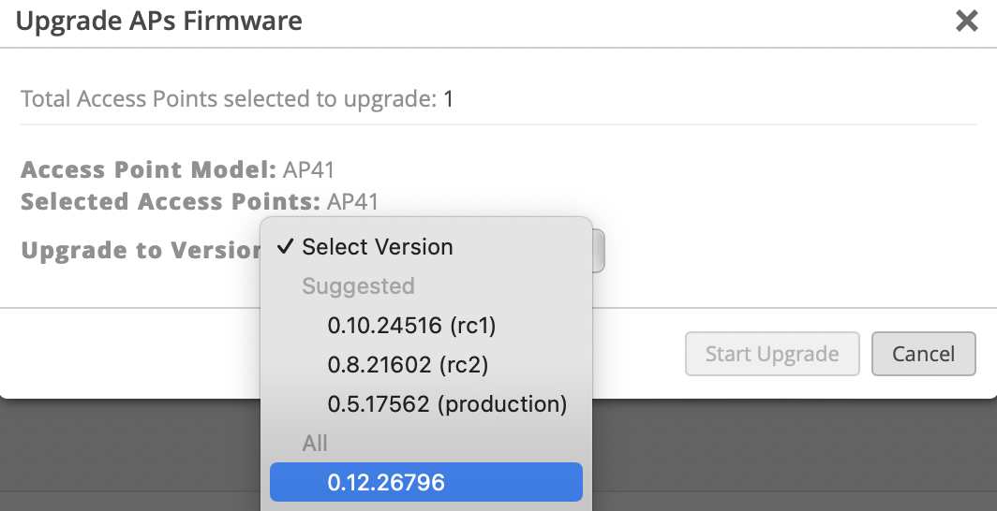Click the Upgrade to Version label
The height and width of the screenshot is (511, 997).
click(x=141, y=251)
